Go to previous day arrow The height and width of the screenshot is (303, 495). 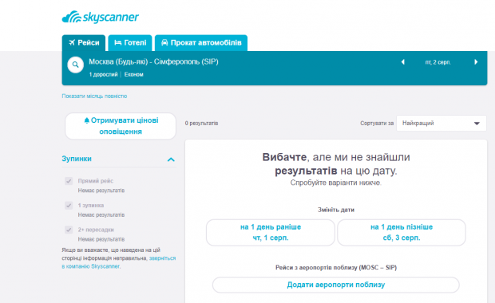pos(403,62)
